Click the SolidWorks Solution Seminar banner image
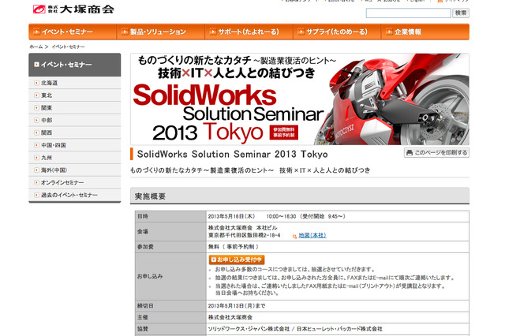This screenshot has width=505, height=336. (x=300, y=99)
